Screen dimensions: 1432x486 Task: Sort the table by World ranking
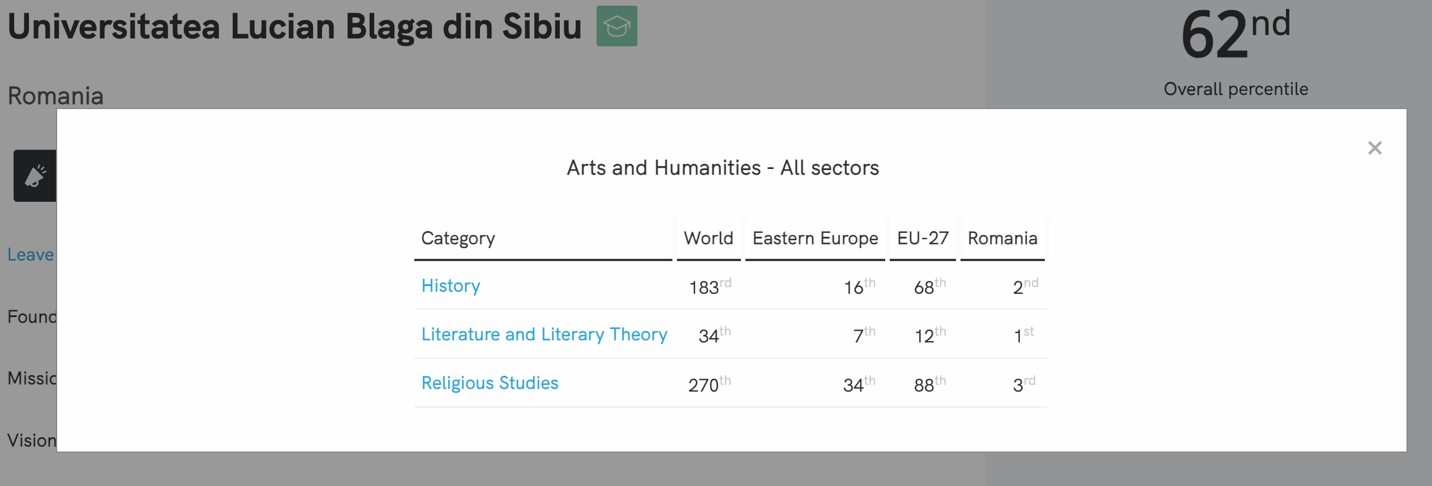[x=709, y=238]
